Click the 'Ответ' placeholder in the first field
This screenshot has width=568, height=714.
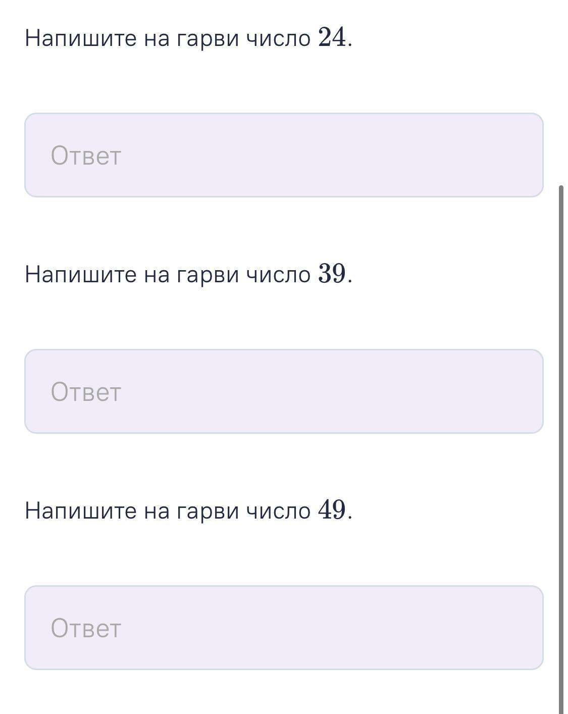[86, 156]
